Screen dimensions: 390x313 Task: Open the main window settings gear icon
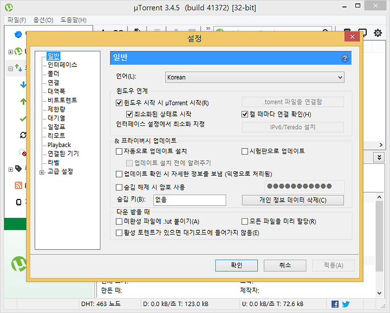coord(378,32)
